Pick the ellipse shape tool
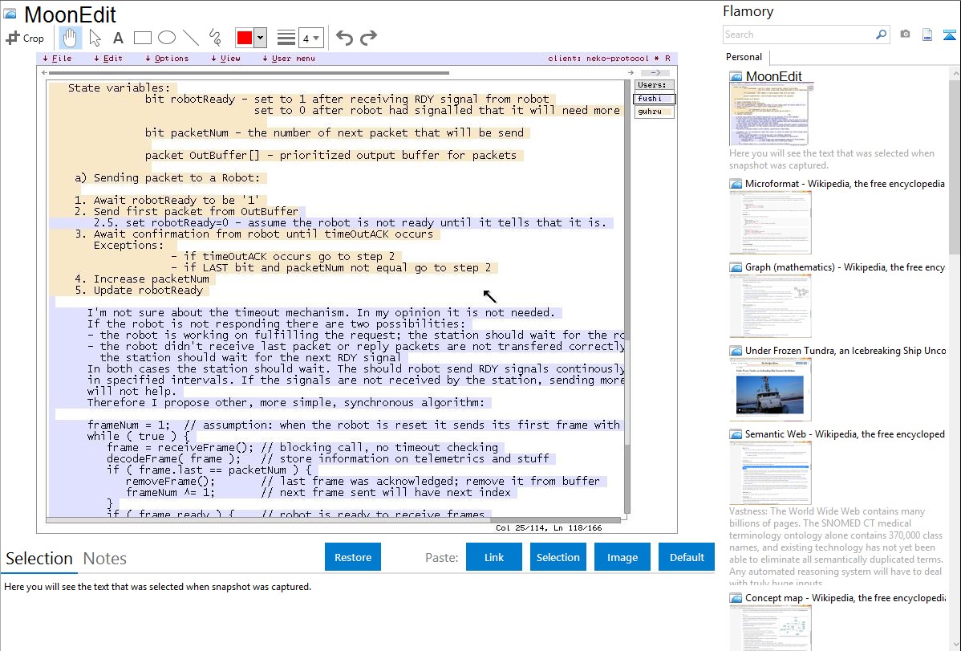The image size is (961, 651). point(166,38)
